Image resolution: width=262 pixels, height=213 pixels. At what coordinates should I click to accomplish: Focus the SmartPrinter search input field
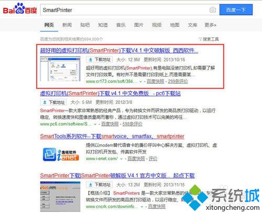pos(124,10)
